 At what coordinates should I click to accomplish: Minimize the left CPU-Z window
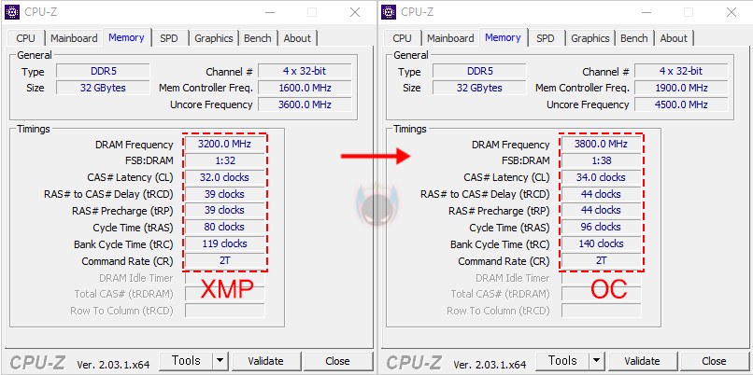(269, 12)
